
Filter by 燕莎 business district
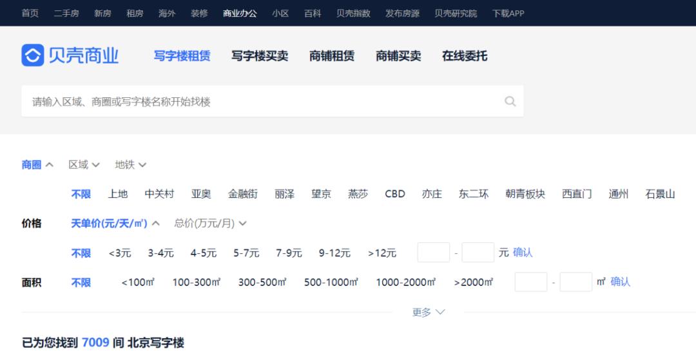click(x=358, y=194)
